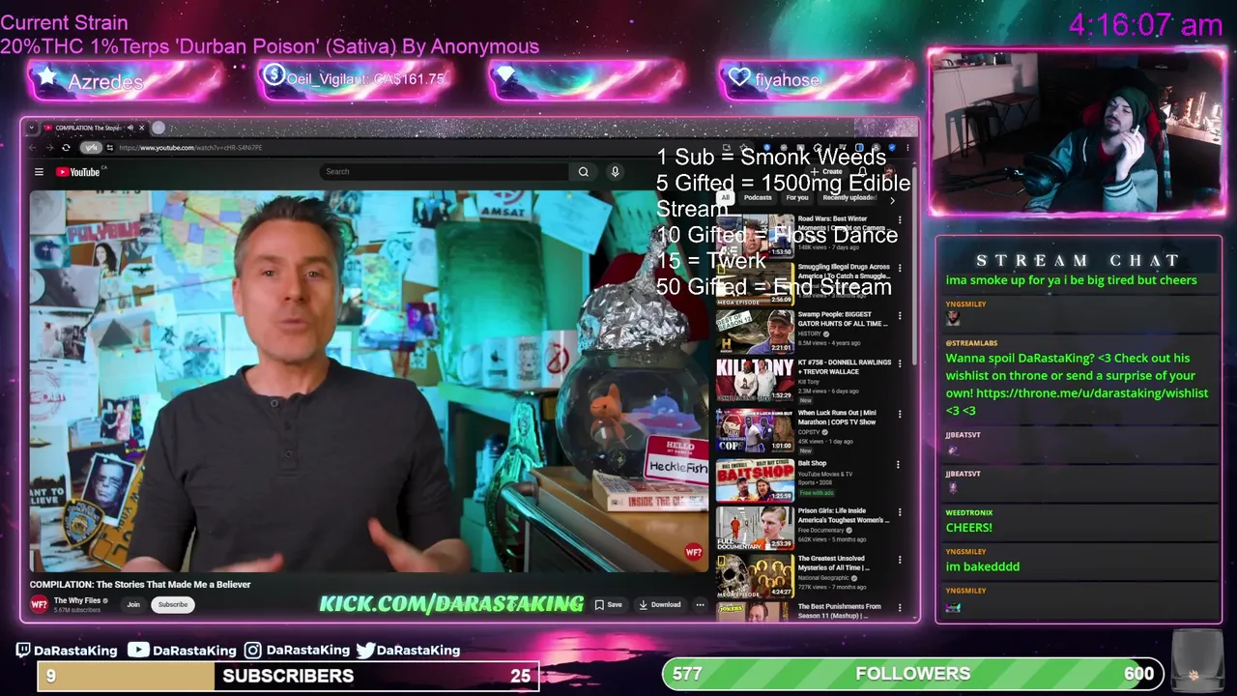Viewport: 1237px width, 696px height.
Task: Click the throne.me wishlist link in chat
Action: click(x=1092, y=393)
